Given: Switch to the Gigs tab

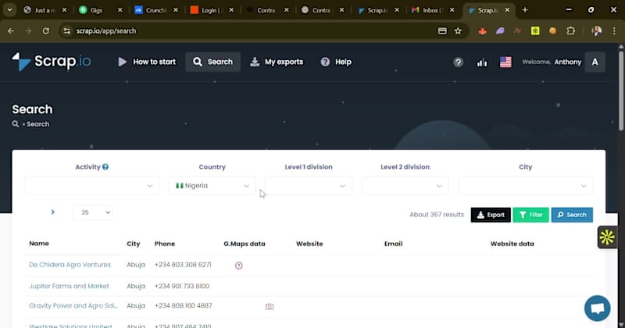Looking at the screenshot, I should tap(95, 10).
